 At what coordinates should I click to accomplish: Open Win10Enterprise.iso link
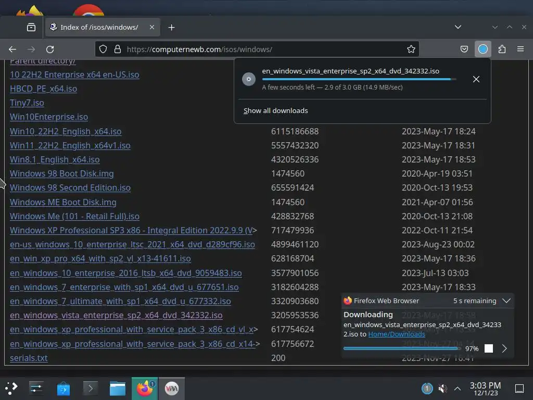coord(49,117)
